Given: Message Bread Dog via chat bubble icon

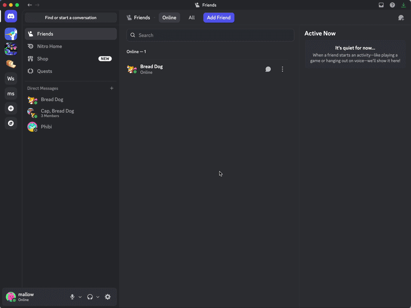Looking at the screenshot, I should pos(268,69).
